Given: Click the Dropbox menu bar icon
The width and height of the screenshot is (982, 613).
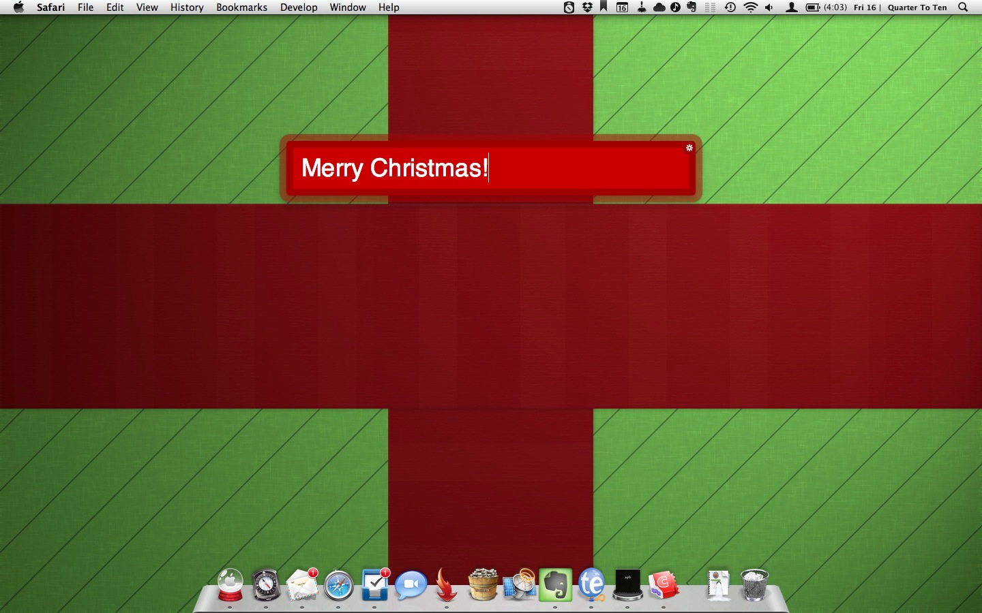Looking at the screenshot, I should click(587, 7).
